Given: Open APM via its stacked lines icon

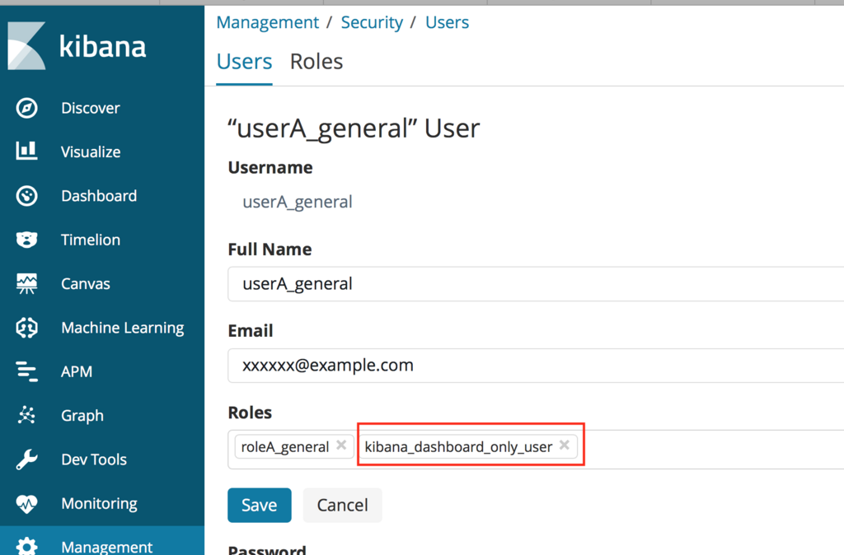Looking at the screenshot, I should click(x=26, y=371).
